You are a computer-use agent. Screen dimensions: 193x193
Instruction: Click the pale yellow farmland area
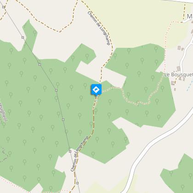click(138, 23)
